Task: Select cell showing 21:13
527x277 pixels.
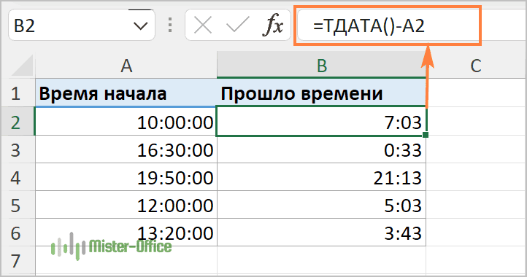Action: pyautogui.click(x=321, y=177)
